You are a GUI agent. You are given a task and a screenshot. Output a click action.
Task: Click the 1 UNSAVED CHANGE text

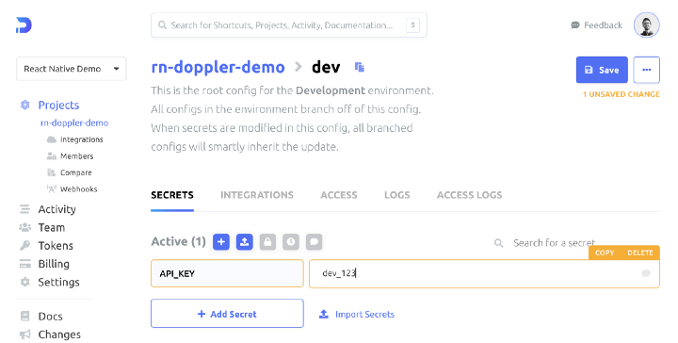coord(621,94)
